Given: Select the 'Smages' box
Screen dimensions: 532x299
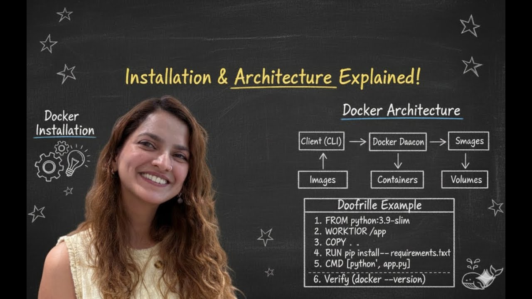Looking at the screenshot, I should [468, 141].
